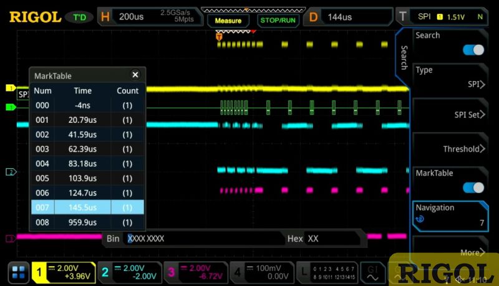Screen dimensions: 499x286
Task: Toggle the MarkTable switch
Action: [x=473, y=188]
